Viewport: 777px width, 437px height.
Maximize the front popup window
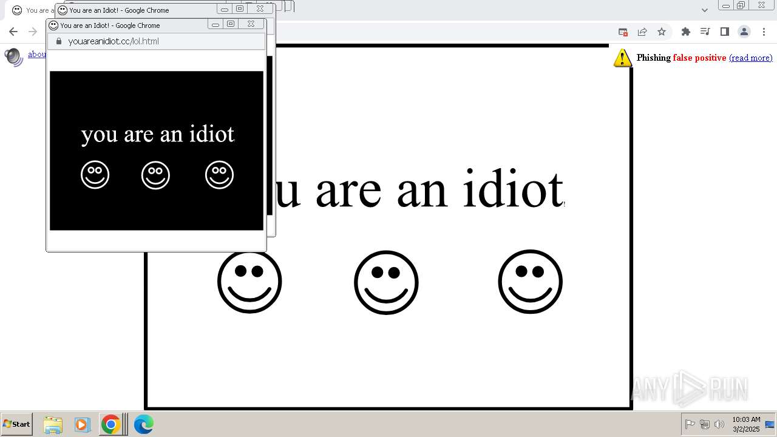pos(231,24)
